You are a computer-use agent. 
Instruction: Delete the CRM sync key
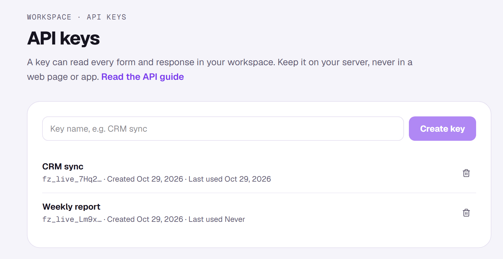point(466,173)
